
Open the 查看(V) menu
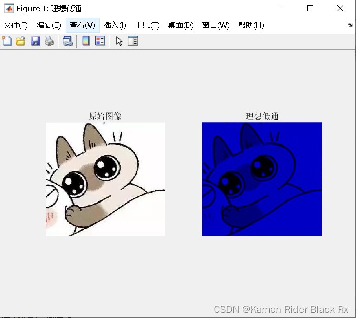(x=82, y=25)
